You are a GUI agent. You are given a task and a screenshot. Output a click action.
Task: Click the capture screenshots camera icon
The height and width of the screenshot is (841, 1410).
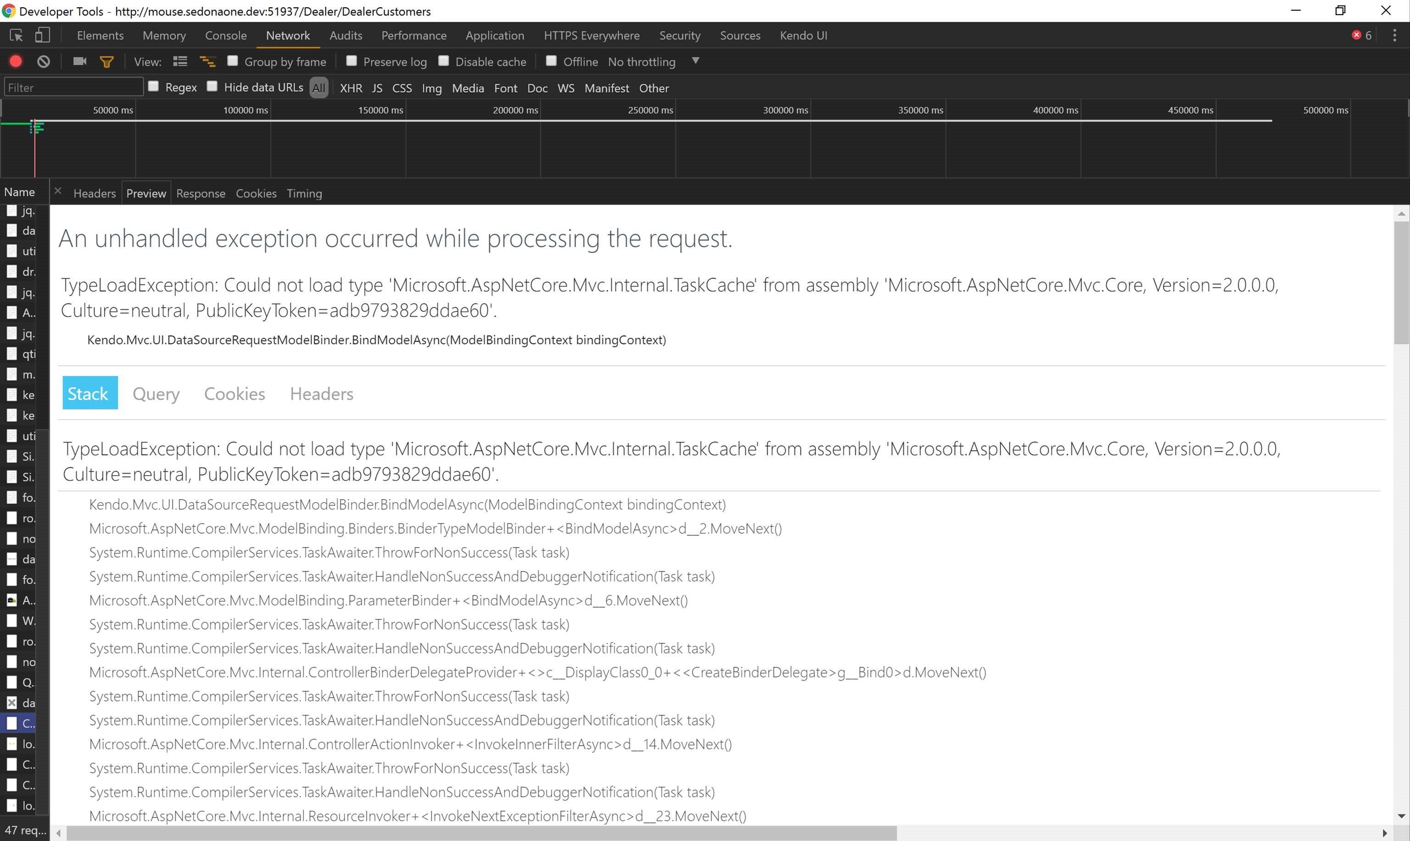coord(79,61)
